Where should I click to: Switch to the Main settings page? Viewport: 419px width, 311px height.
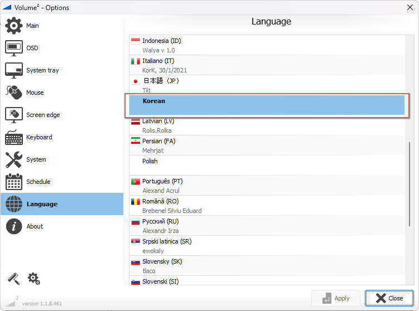click(62, 26)
